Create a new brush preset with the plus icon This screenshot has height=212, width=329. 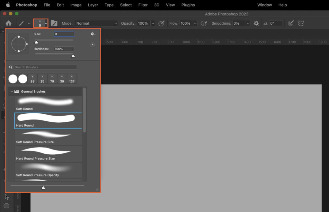point(93,45)
